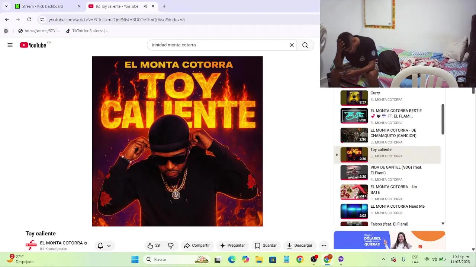Reload the page with refresh icon

tap(29, 19)
